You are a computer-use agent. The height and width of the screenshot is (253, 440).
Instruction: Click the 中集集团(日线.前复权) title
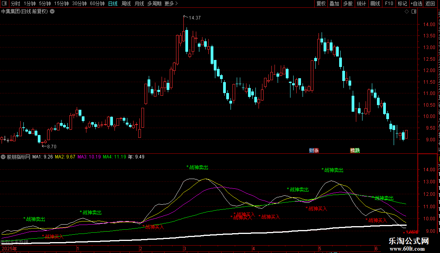click(25, 12)
